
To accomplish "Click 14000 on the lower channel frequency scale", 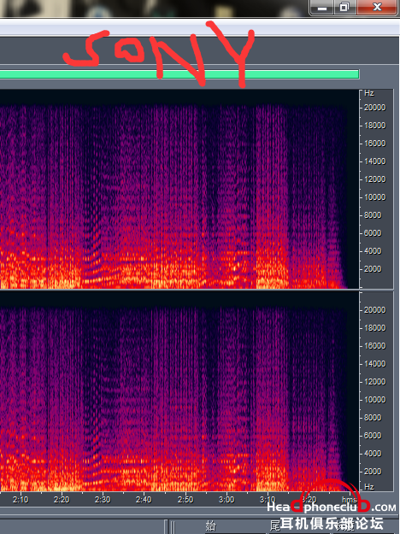I will [x=375, y=364].
